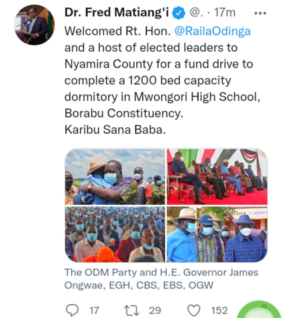Open the 17m timestamp of the tweet
Viewport: 282px width, 318px height.
point(225,13)
